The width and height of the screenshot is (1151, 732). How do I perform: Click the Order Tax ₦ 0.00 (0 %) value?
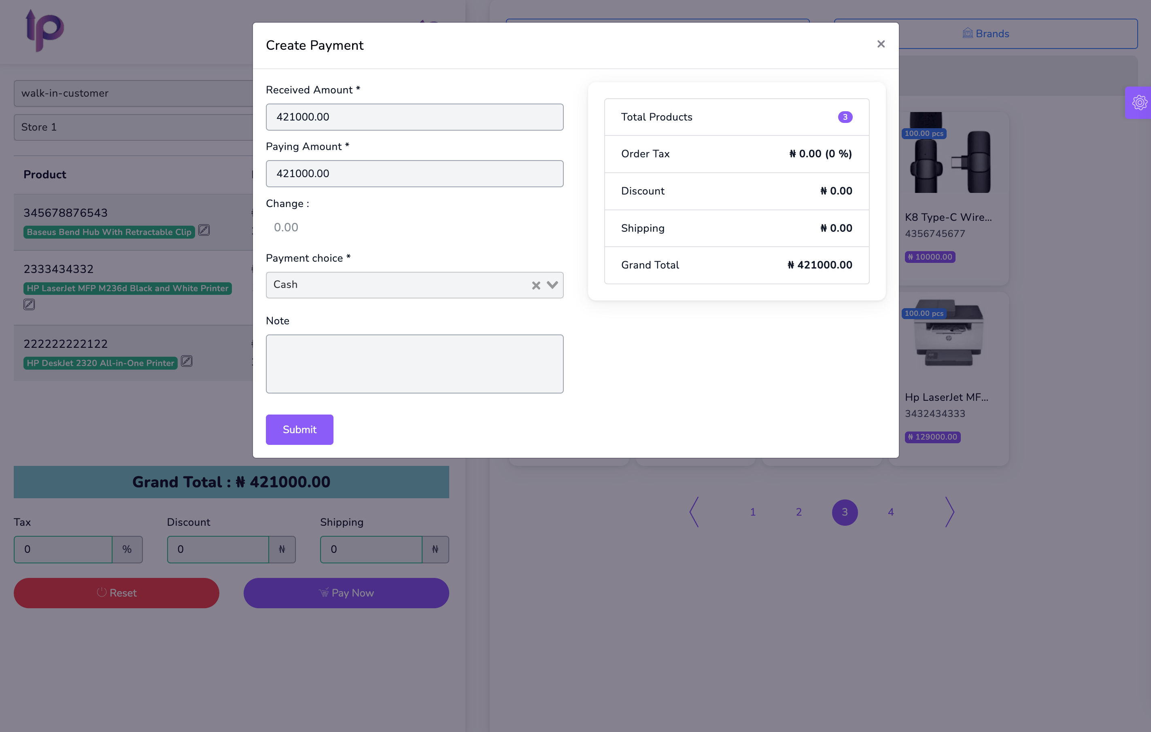(x=820, y=154)
